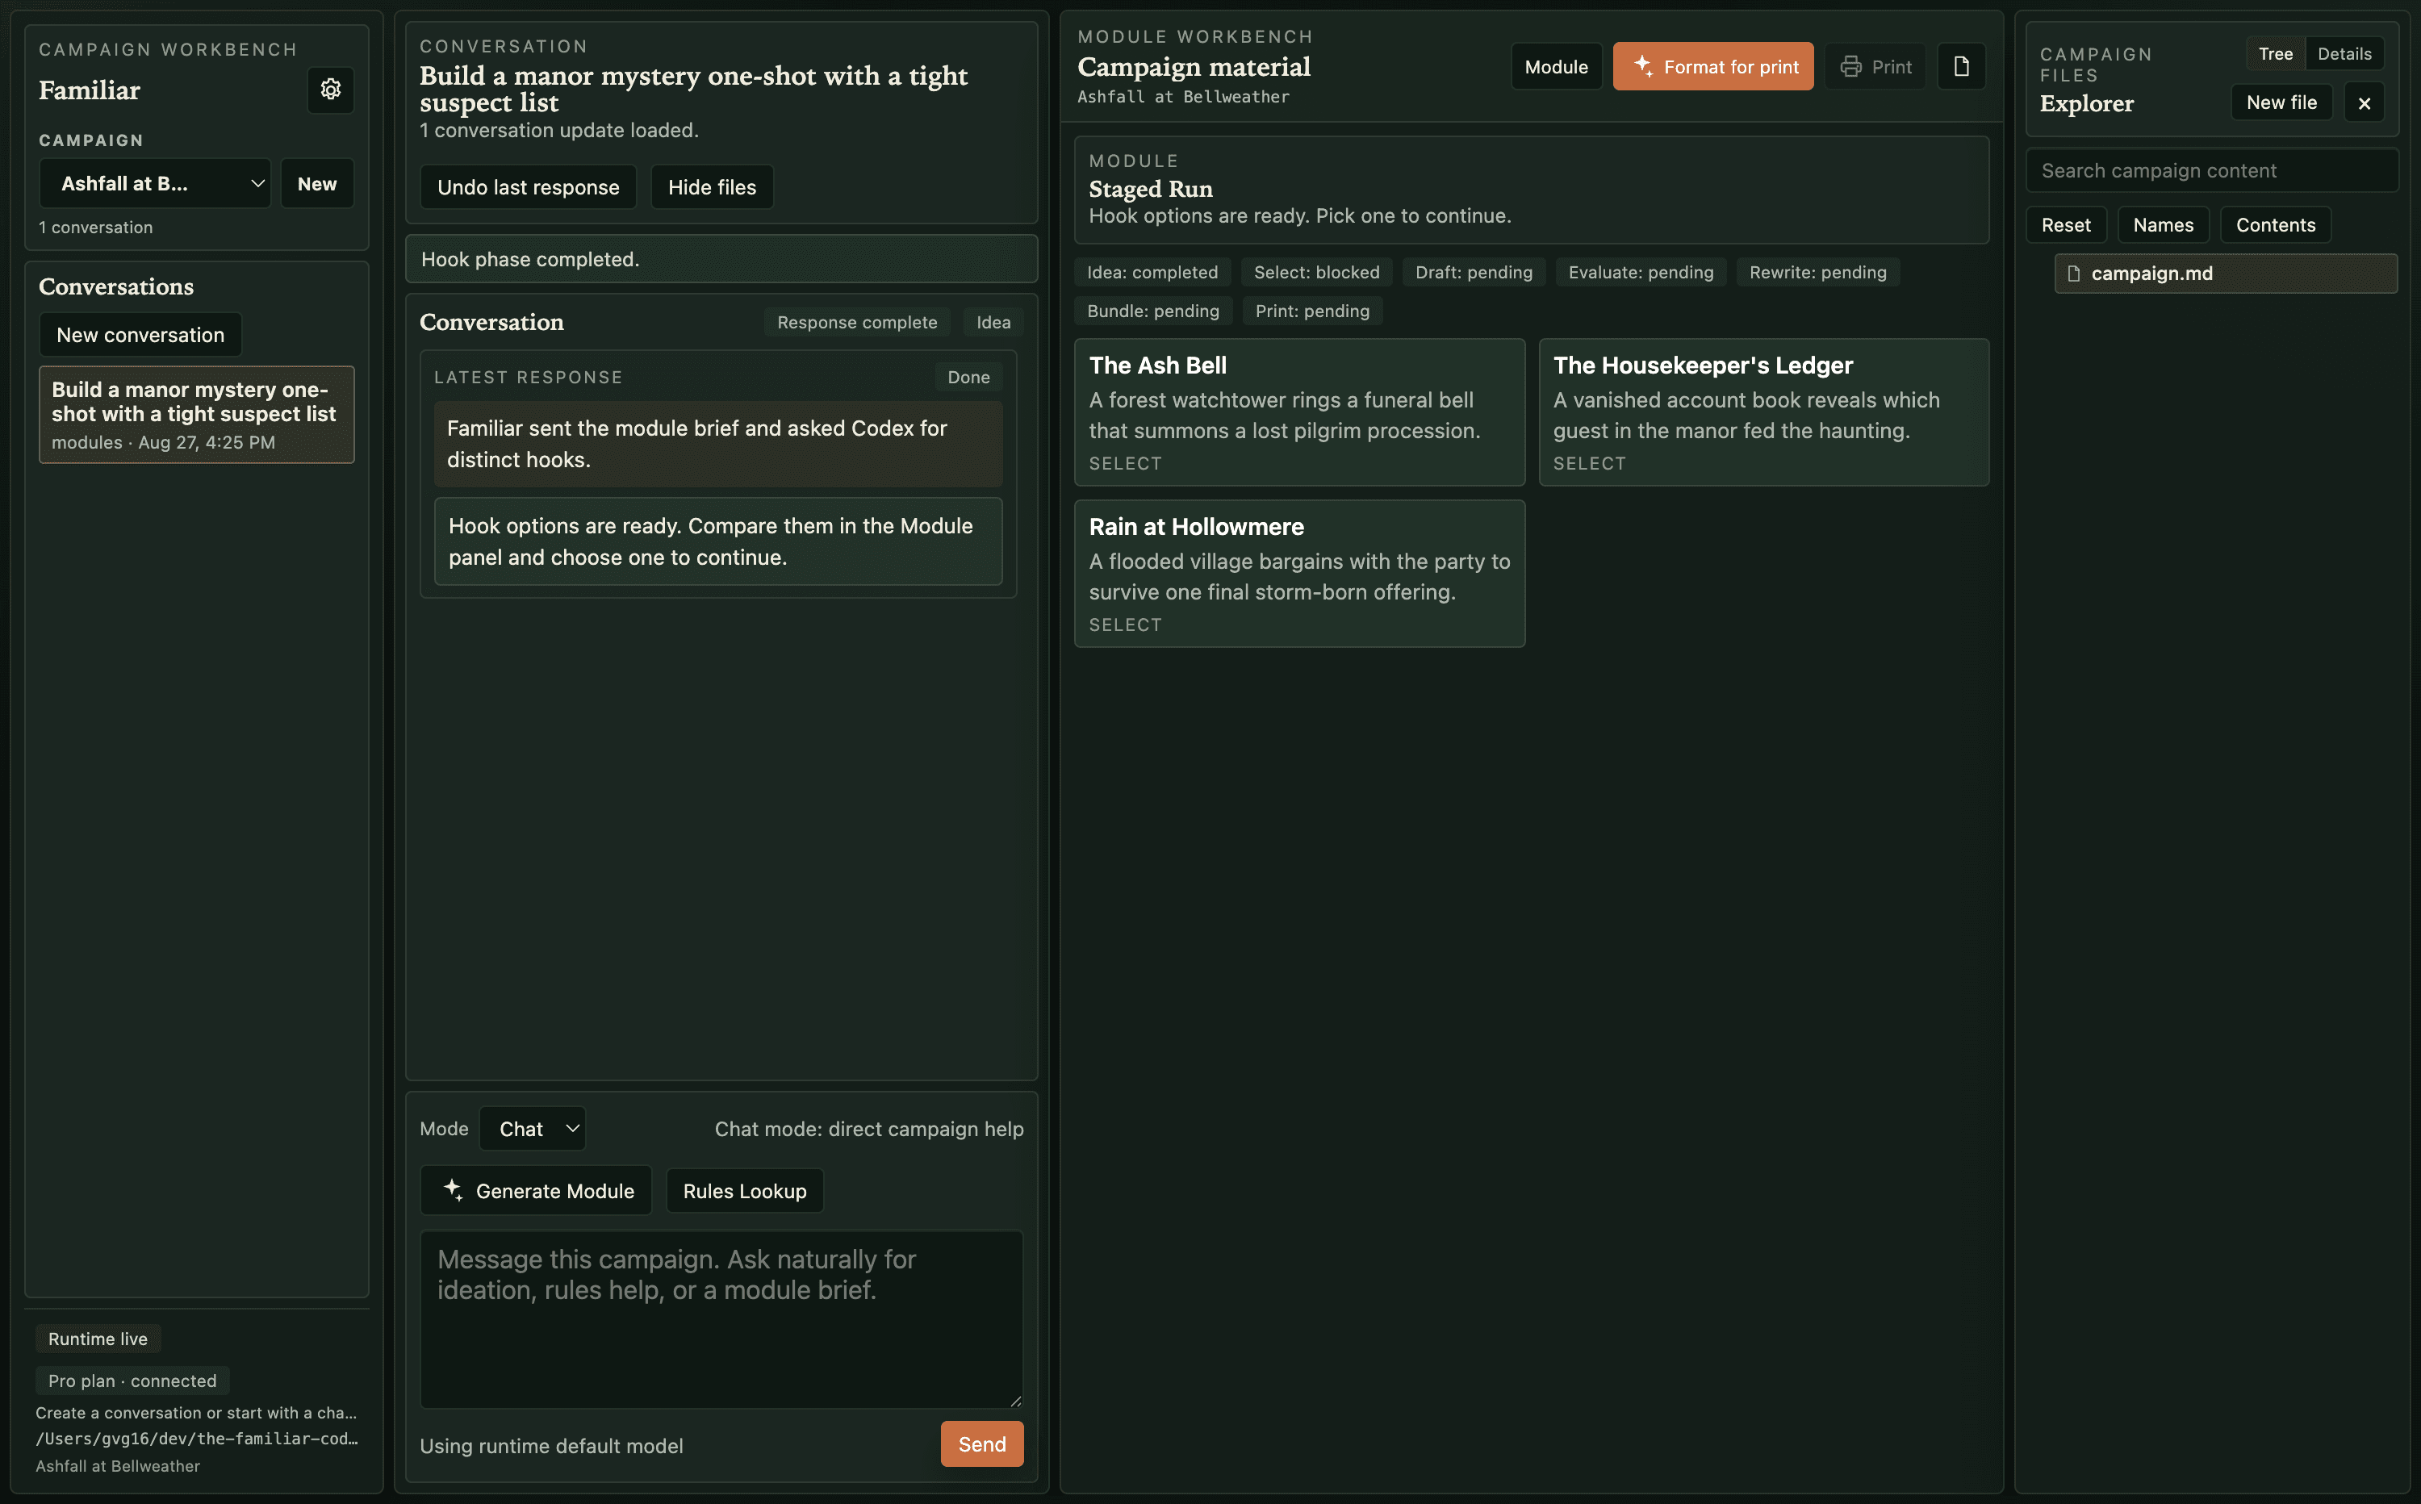Click the 'Done' badge on latest response
Viewport: 2421px width, 1504px height.
(968, 377)
